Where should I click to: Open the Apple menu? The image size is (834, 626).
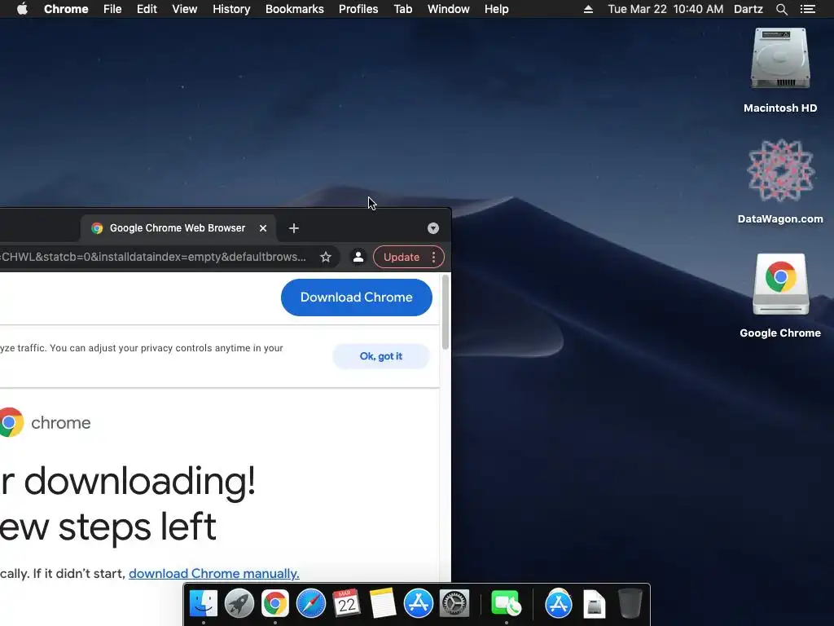pyautogui.click(x=22, y=9)
